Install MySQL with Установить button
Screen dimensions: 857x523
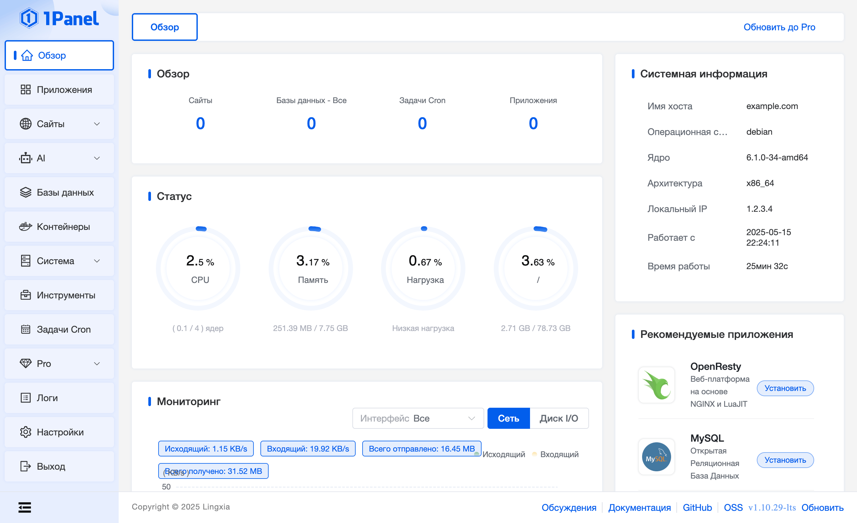coord(785,460)
